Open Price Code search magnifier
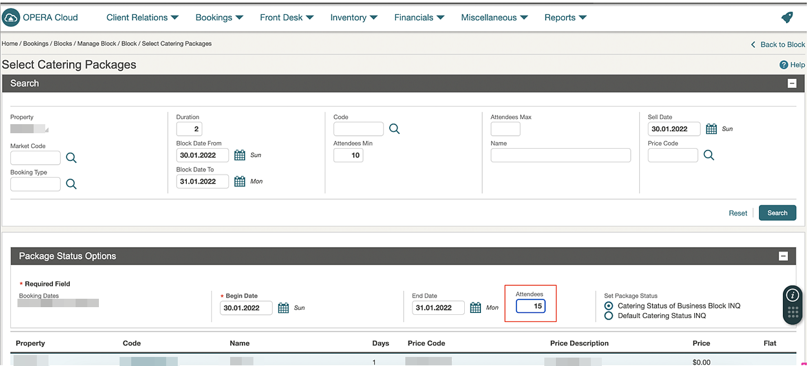Screen dimensions: 810x366 tap(709, 155)
